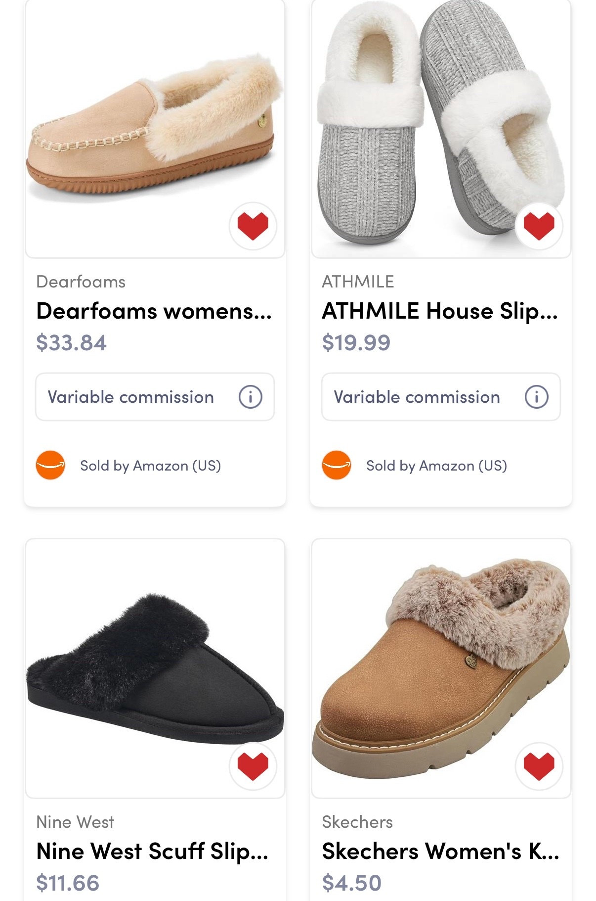Tap the heart icon on Nine West slippers
Image resolution: width=596 pixels, height=901 pixels.
tap(253, 766)
